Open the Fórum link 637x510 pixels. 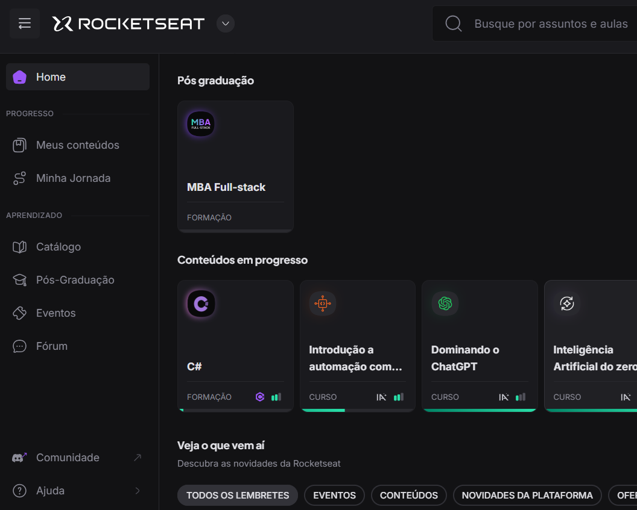(78, 346)
